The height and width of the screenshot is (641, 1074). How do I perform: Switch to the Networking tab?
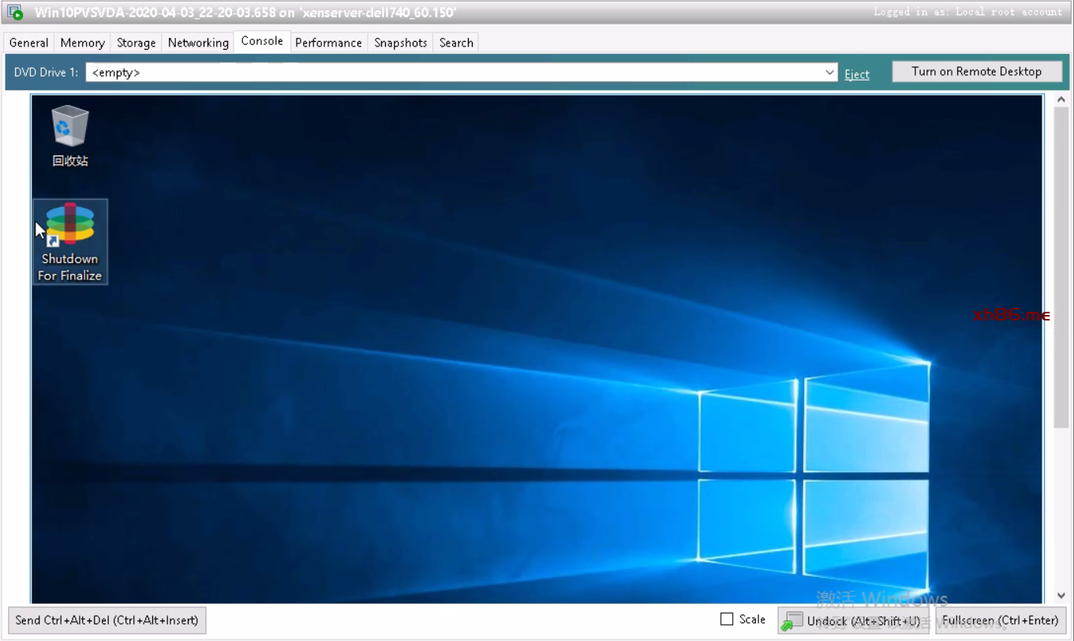click(198, 43)
